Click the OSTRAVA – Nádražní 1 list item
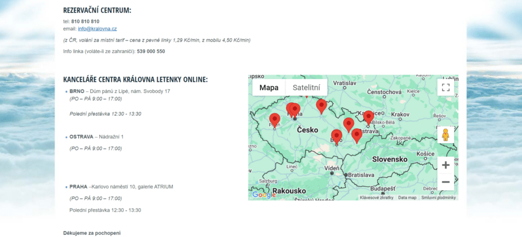 click(x=96, y=137)
